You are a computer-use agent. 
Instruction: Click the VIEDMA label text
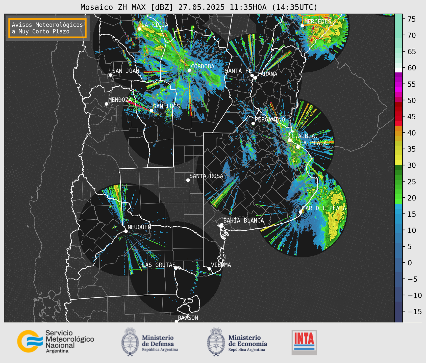click(221, 265)
